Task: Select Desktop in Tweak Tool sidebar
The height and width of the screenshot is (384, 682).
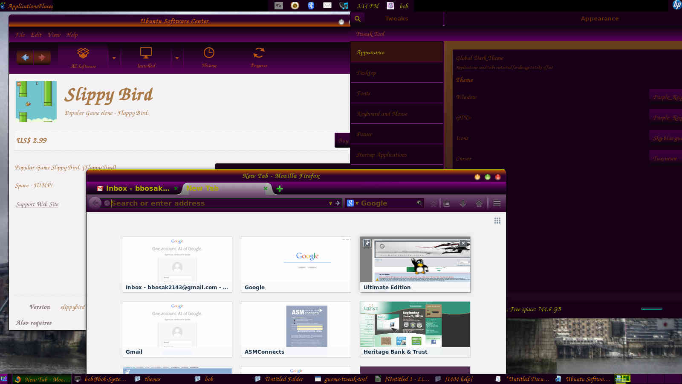Action: tap(397, 73)
